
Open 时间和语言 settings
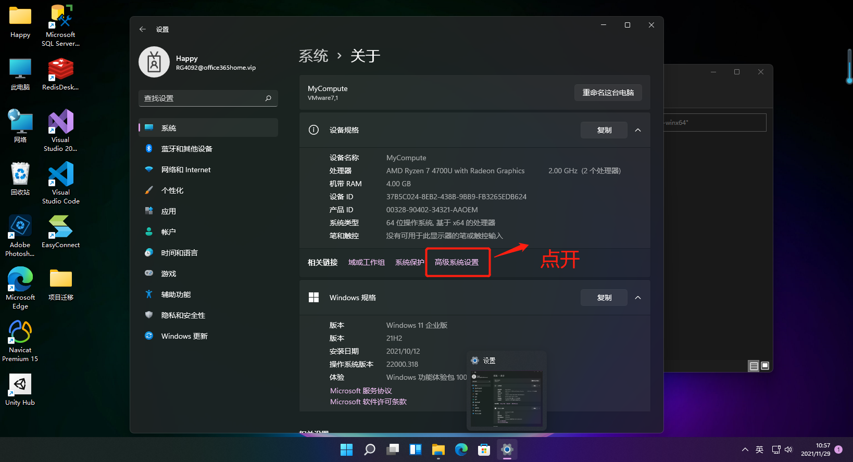pyautogui.click(x=208, y=253)
